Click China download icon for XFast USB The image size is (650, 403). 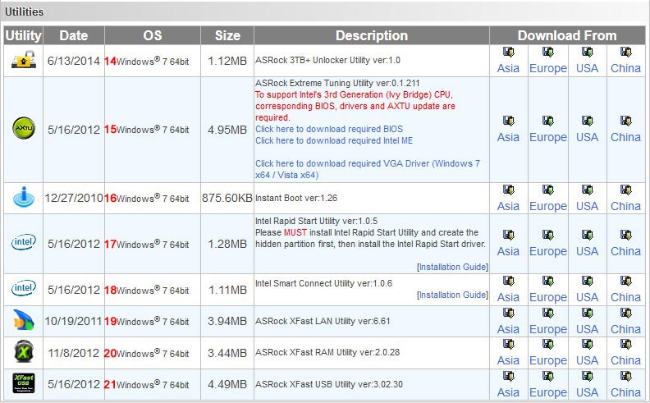[x=625, y=376]
